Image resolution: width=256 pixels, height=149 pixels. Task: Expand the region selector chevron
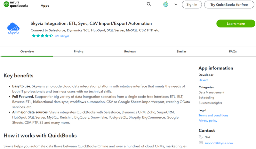point(176,4)
